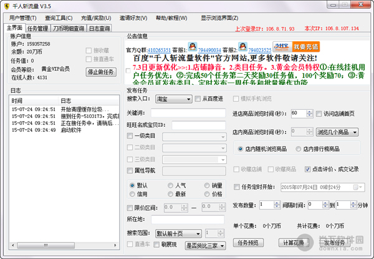Tick the checkbox beside the announcement text
This screenshot has height=259, width=374.
click(x=128, y=71)
